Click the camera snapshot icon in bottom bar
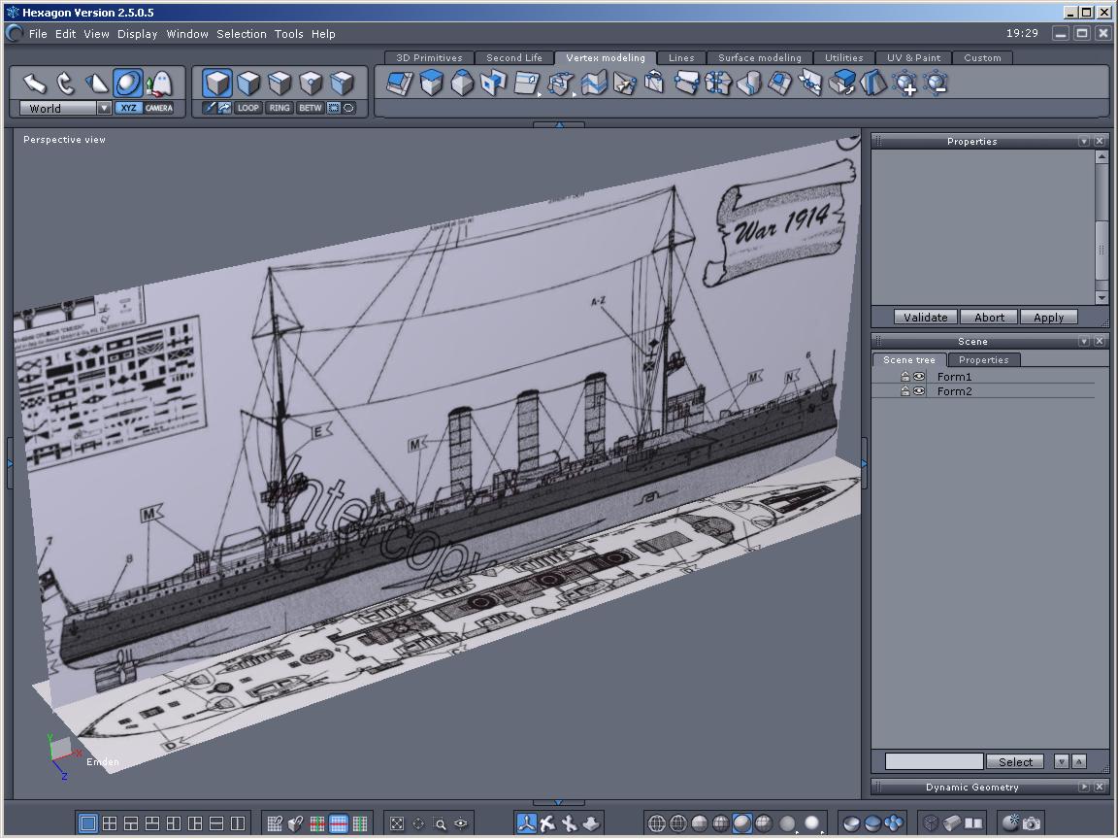 click(1032, 823)
